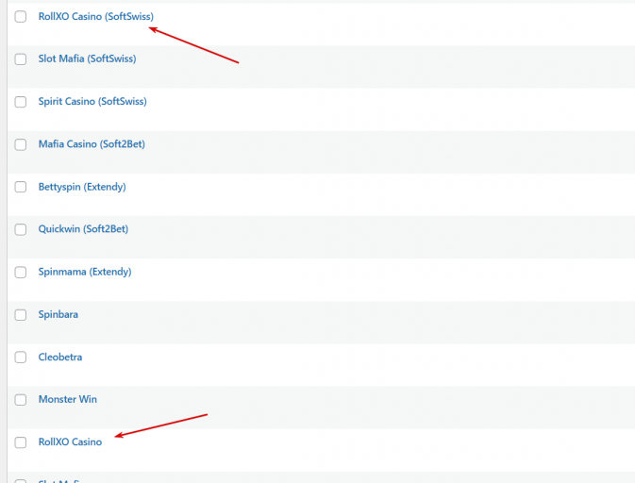Open the Monster Win entry
The width and height of the screenshot is (635, 483).
[x=68, y=399]
